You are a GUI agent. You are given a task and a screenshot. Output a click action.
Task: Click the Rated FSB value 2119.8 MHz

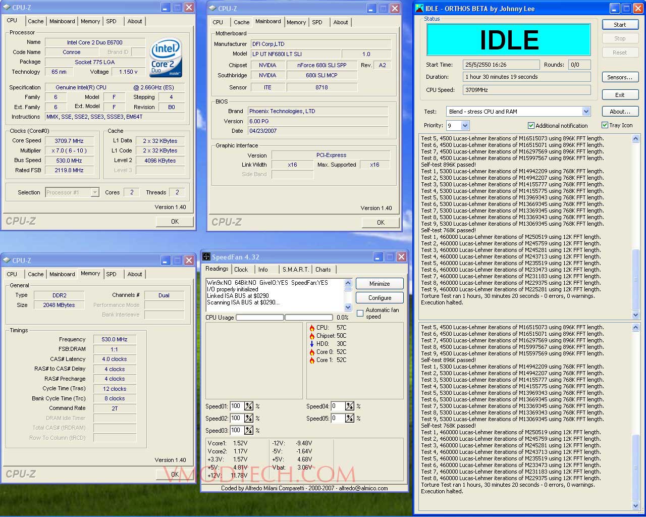69,171
